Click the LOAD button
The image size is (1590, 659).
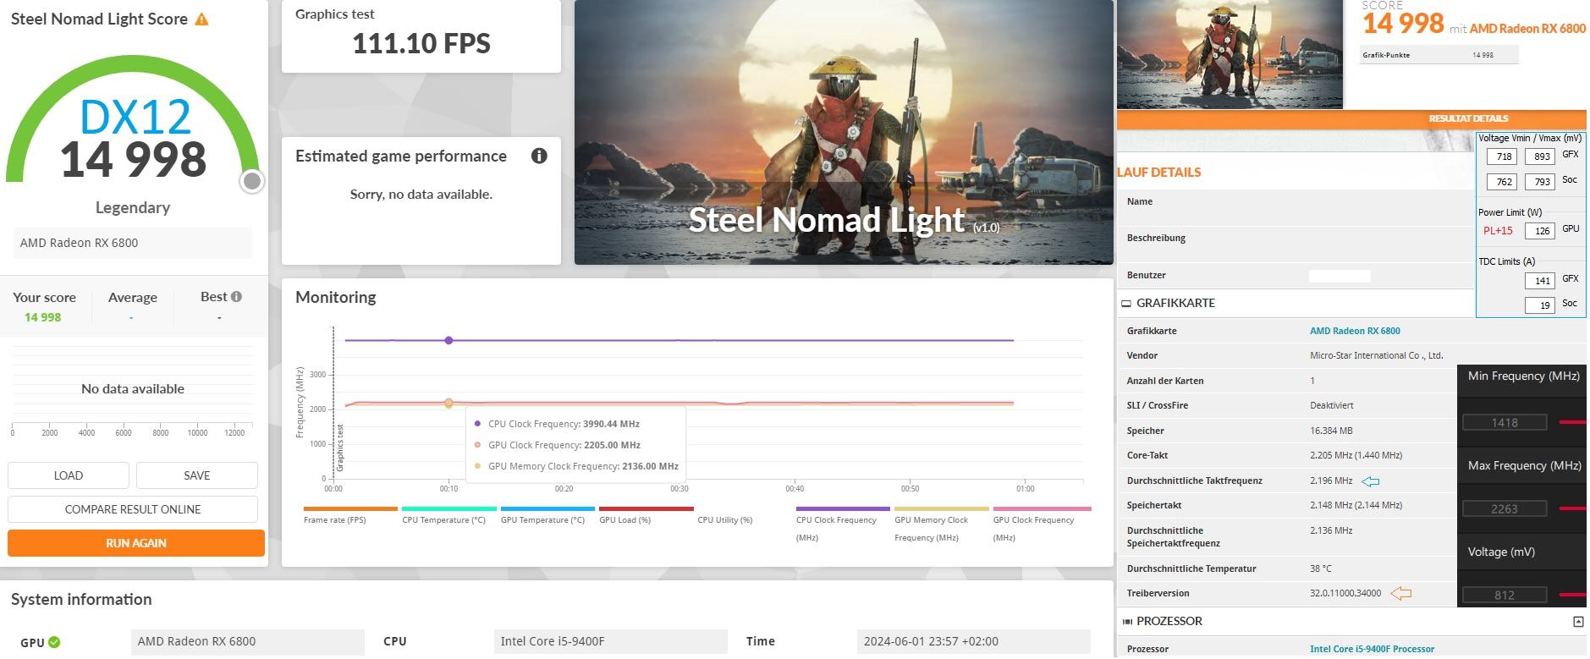click(69, 475)
